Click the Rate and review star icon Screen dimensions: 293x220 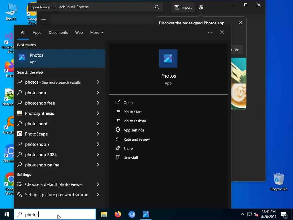pyautogui.click(x=118, y=139)
